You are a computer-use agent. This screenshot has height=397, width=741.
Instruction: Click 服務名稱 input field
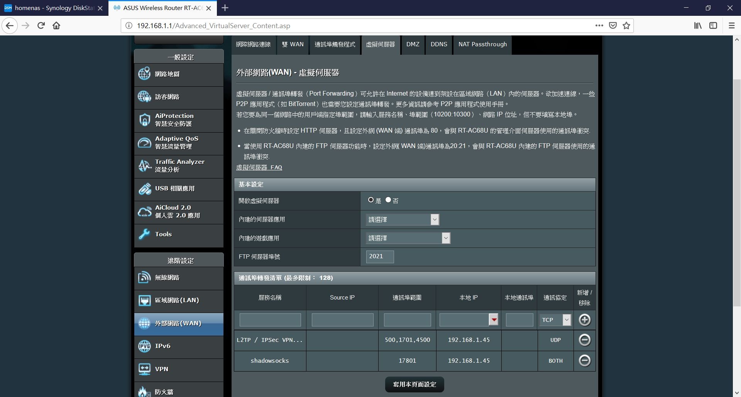pyautogui.click(x=270, y=320)
